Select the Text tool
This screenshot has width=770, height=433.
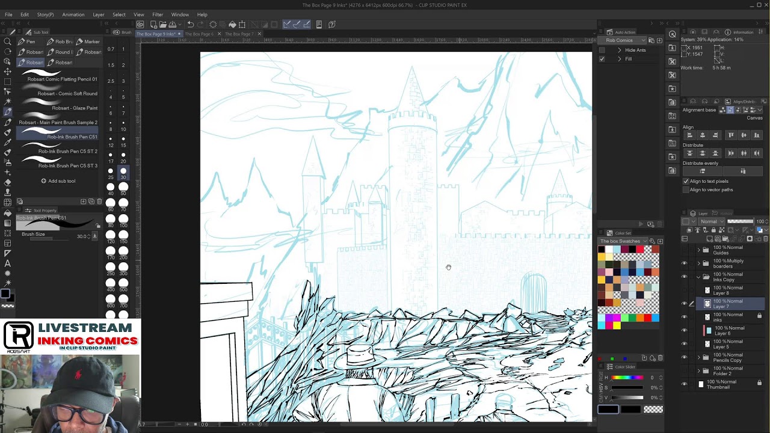pyautogui.click(x=7, y=263)
